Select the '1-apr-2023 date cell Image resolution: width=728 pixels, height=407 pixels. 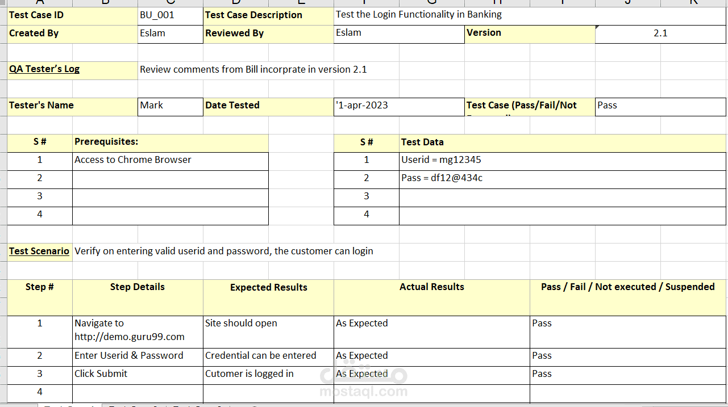[399, 107]
